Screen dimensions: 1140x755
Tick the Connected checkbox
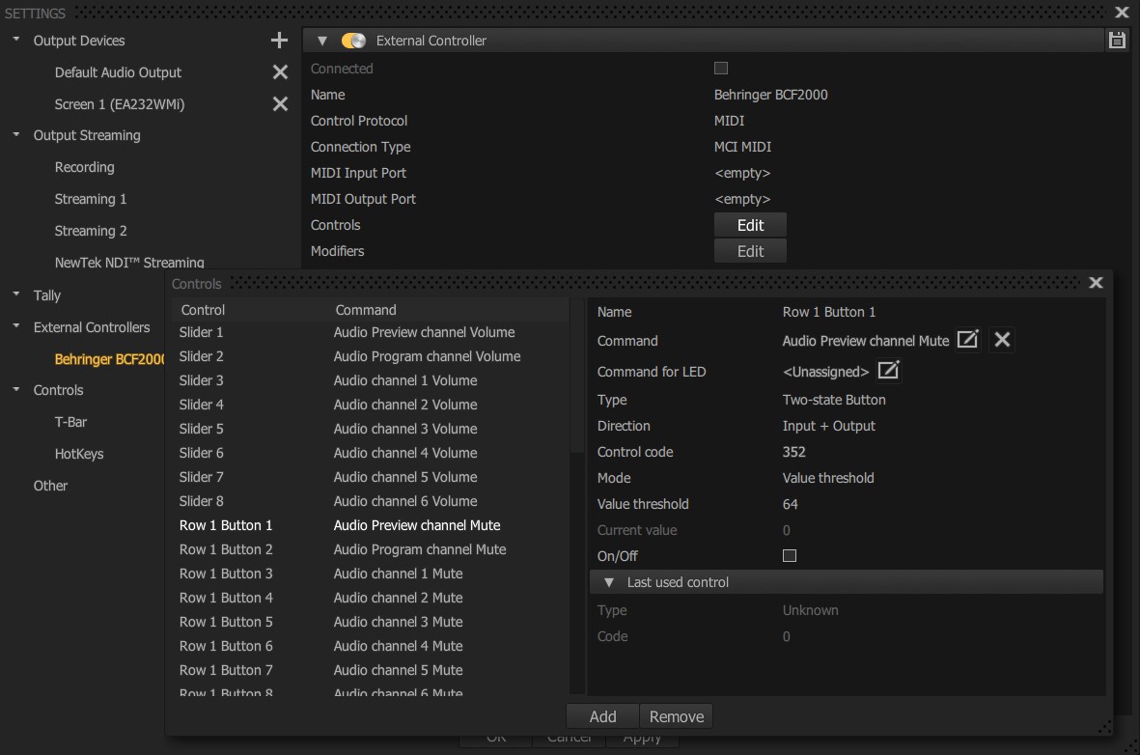pyautogui.click(x=720, y=69)
